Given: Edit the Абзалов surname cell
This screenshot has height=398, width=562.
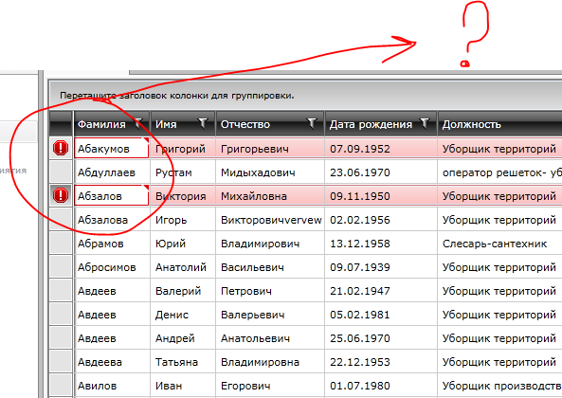Looking at the screenshot, I should [112, 195].
